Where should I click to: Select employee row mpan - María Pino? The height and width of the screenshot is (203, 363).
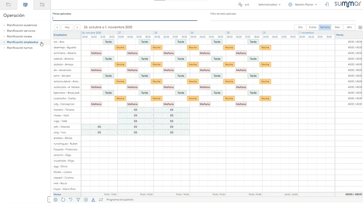point(67,189)
